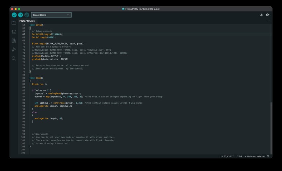Click No board selected in status bar
282x171 pixels.
point(255,156)
